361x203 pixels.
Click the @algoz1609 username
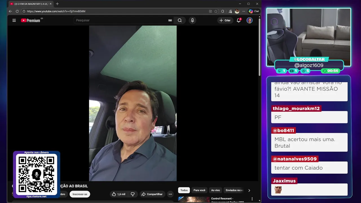pyautogui.click(x=309, y=65)
